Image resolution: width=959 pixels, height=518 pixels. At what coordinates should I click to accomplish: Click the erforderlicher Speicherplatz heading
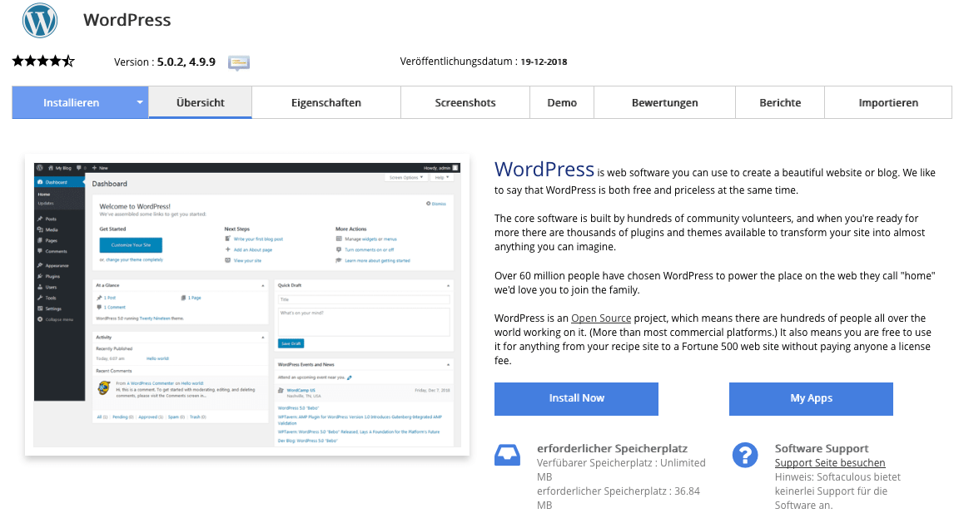(612, 448)
